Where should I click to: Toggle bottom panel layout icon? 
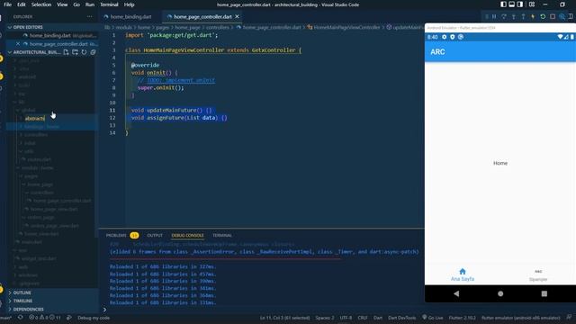(x=512, y=4)
